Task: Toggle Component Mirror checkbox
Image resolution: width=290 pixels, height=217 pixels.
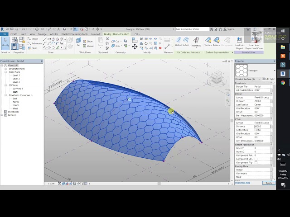Action: pos(256,159)
